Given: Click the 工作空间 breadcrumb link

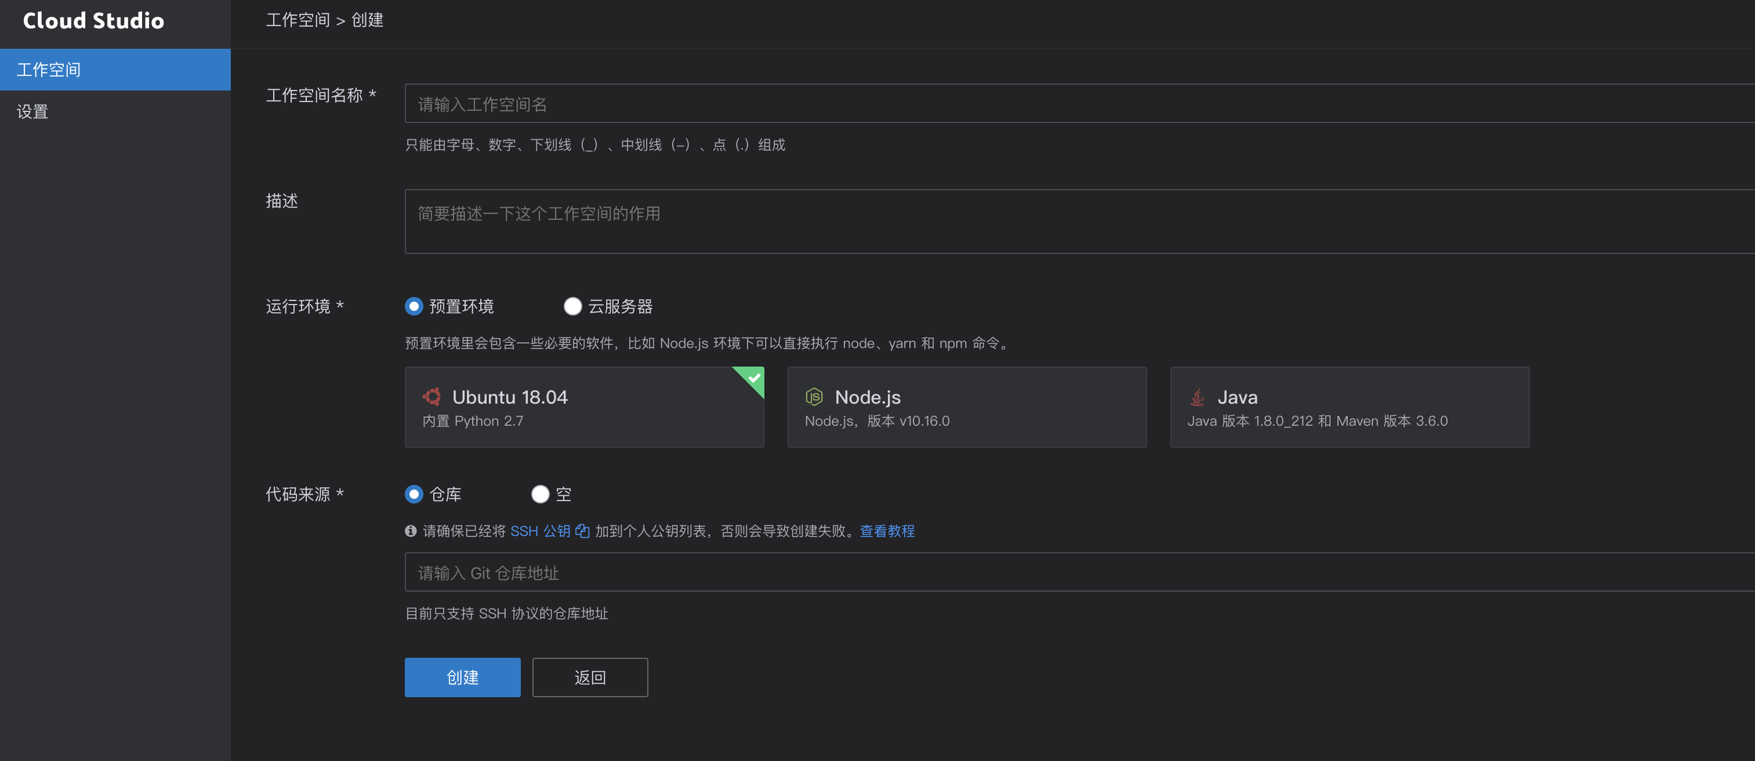Looking at the screenshot, I should [x=298, y=20].
